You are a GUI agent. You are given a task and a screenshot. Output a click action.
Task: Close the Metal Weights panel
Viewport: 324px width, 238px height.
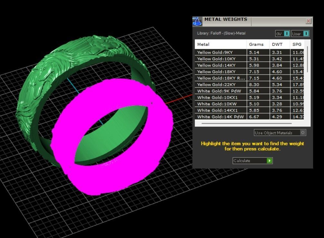308,21
